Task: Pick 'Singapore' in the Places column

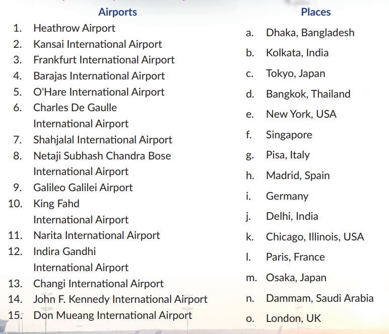Action: (x=289, y=135)
